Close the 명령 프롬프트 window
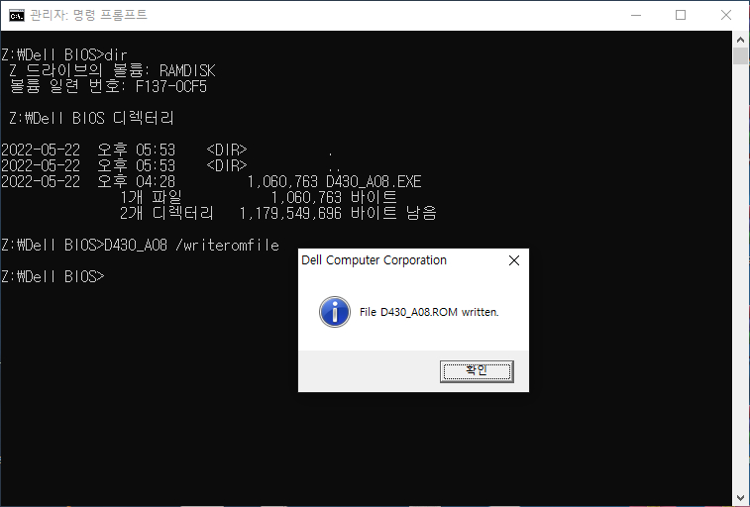 pos(725,15)
